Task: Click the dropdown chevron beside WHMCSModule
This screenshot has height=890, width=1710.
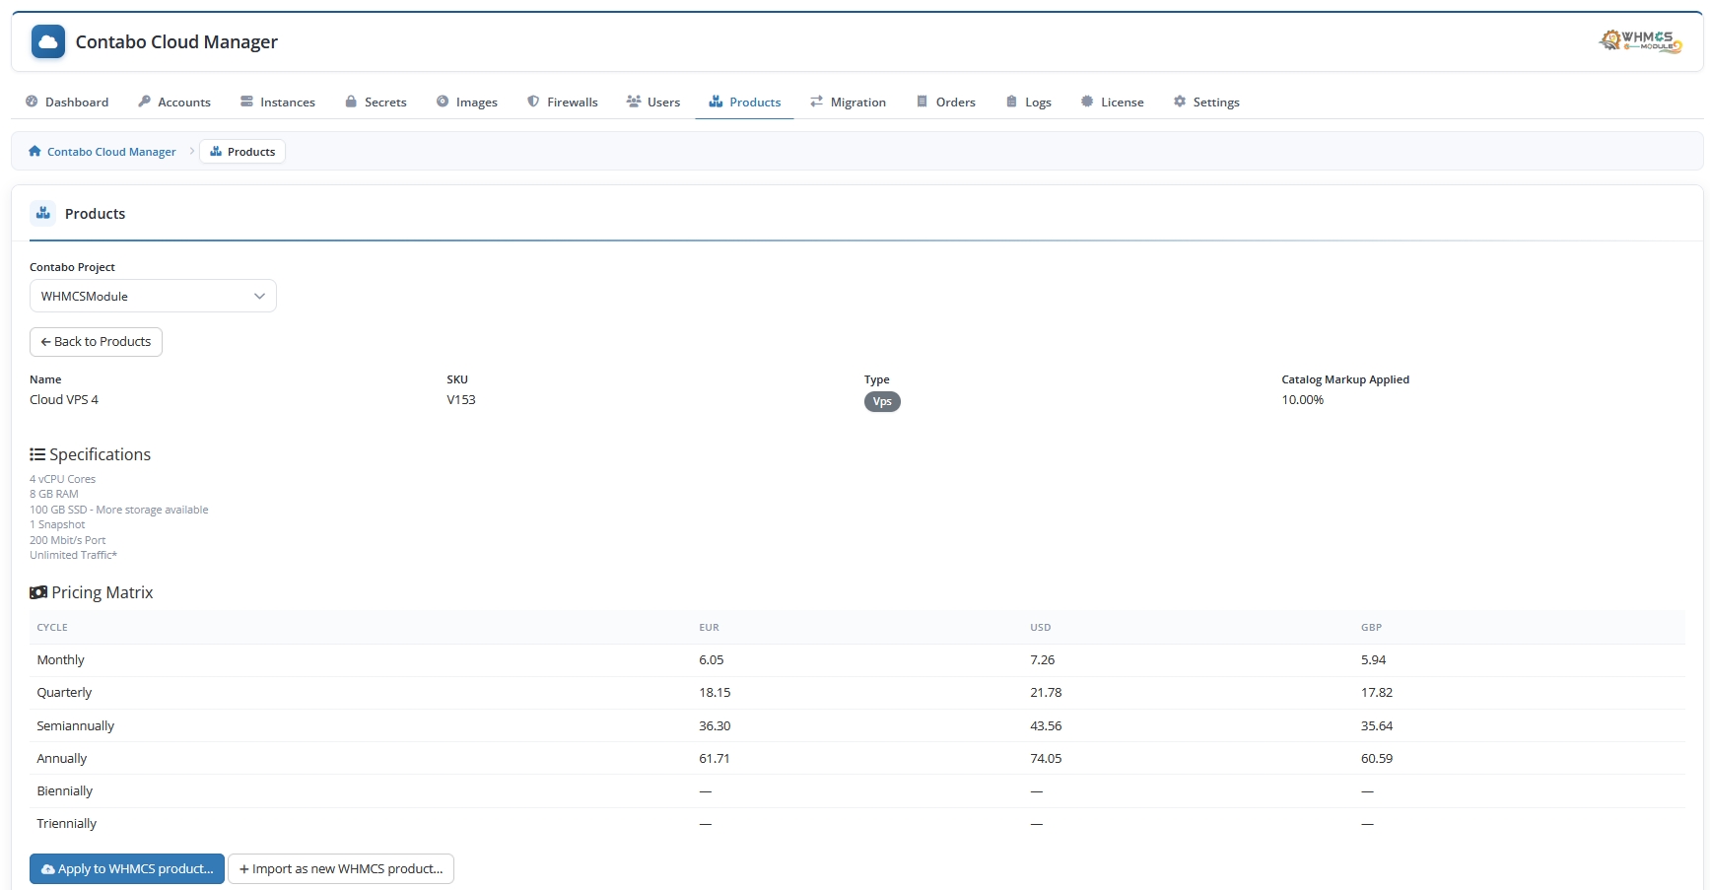Action: 259,296
